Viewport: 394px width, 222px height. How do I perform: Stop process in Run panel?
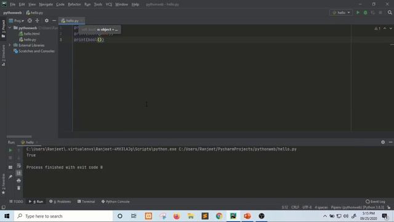10,158
